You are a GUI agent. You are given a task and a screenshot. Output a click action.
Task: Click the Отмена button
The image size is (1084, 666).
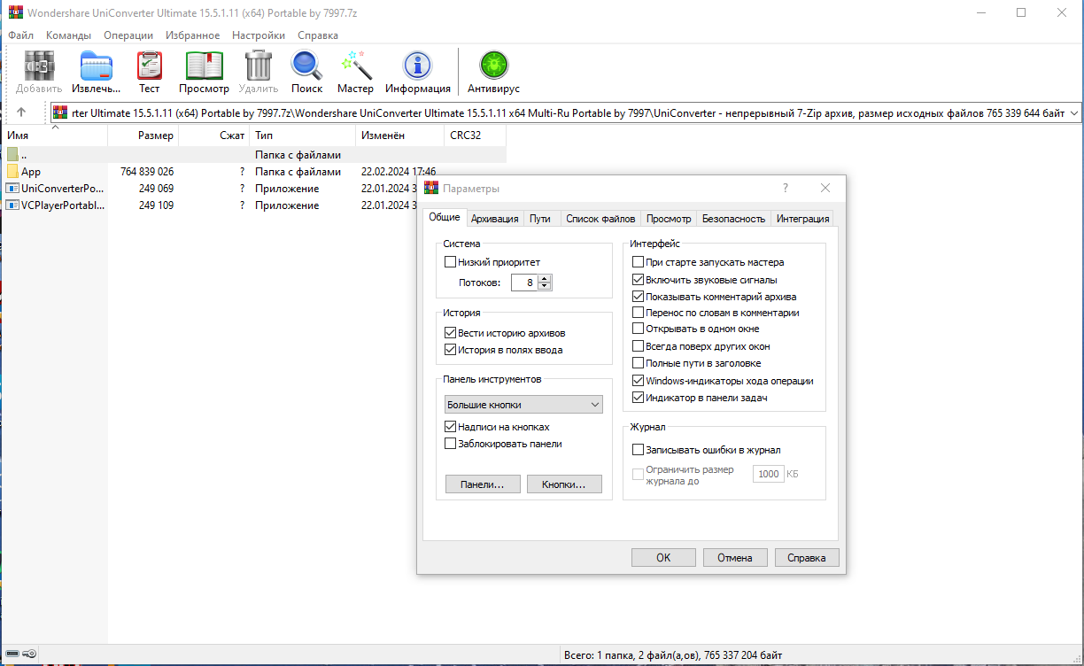(x=735, y=558)
